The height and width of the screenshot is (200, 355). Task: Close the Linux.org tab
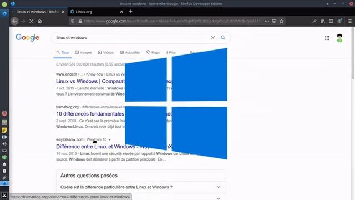[121, 12]
